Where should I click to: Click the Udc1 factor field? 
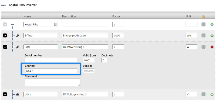point(118,94)
